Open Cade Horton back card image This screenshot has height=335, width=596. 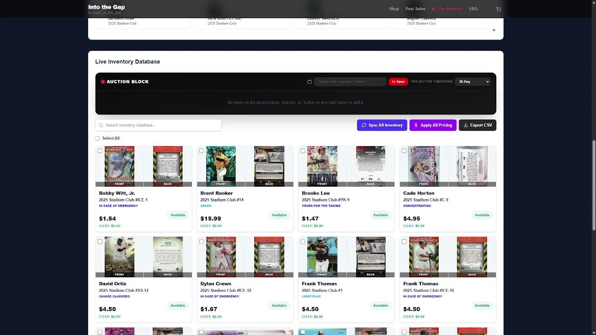[472, 166]
